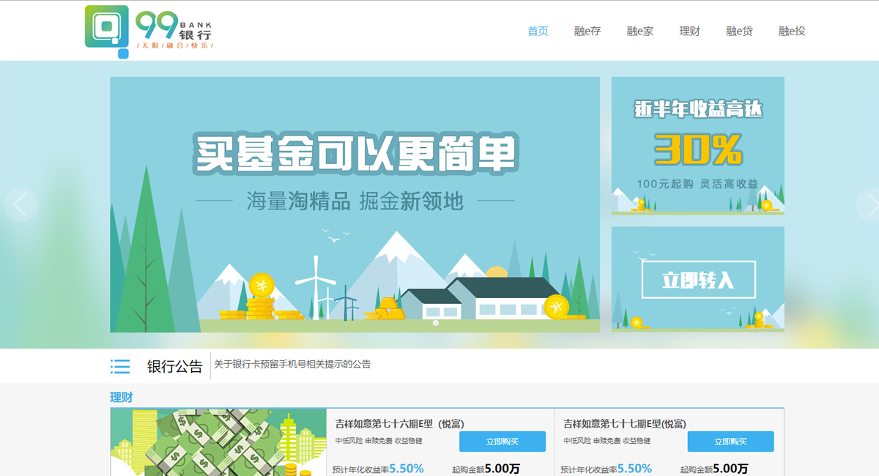This screenshot has width=879, height=476.
Task: Open the 关于银行卡预留手机号 announcement link
Action: click(x=292, y=364)
